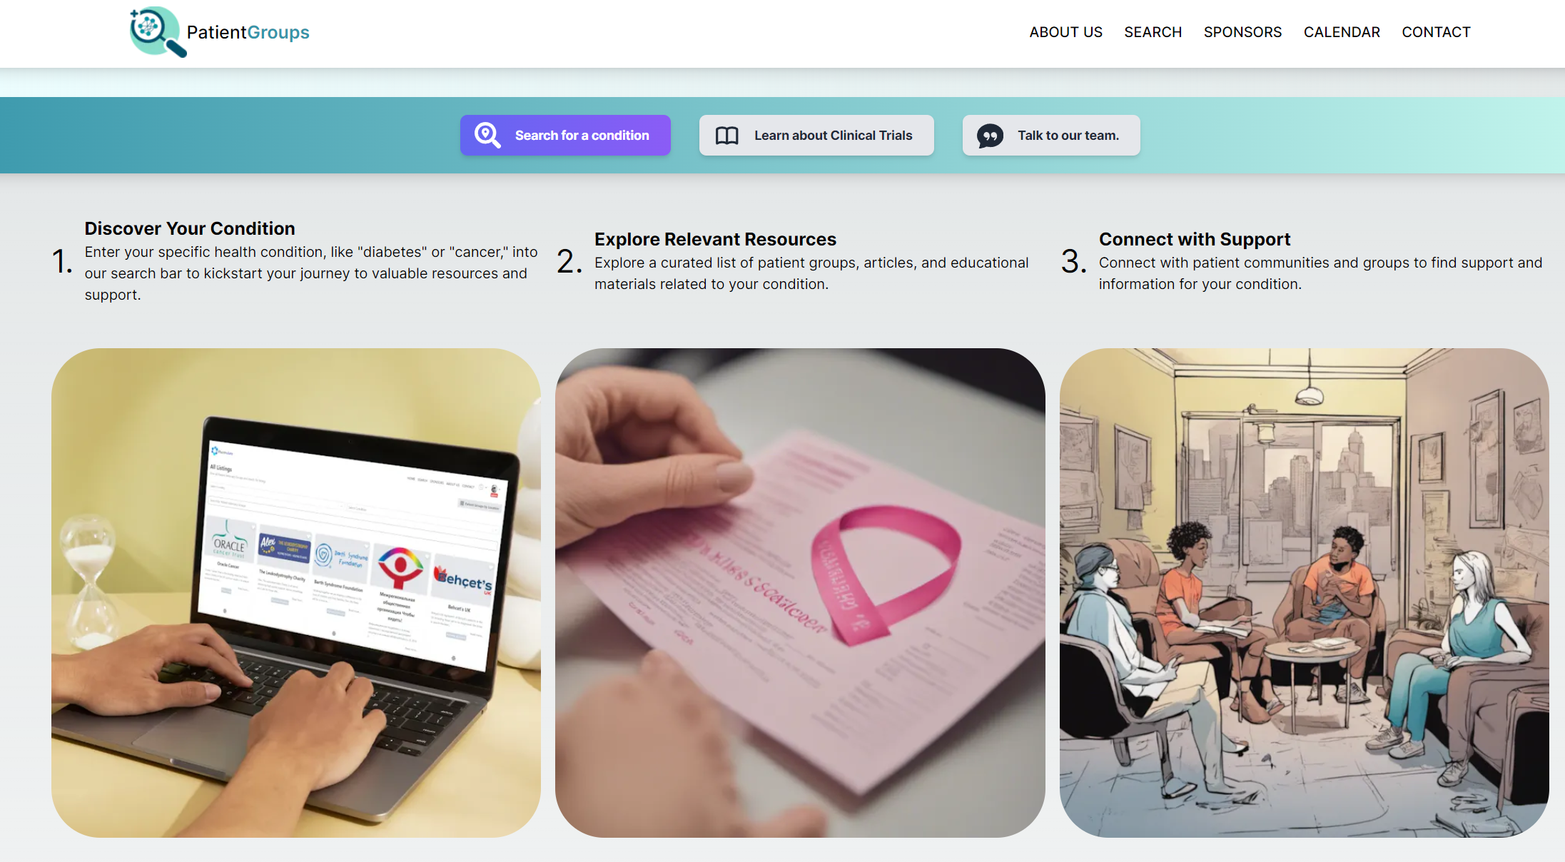
Task: Open the Sponsors navigation link
Action: coord(1242,32)
